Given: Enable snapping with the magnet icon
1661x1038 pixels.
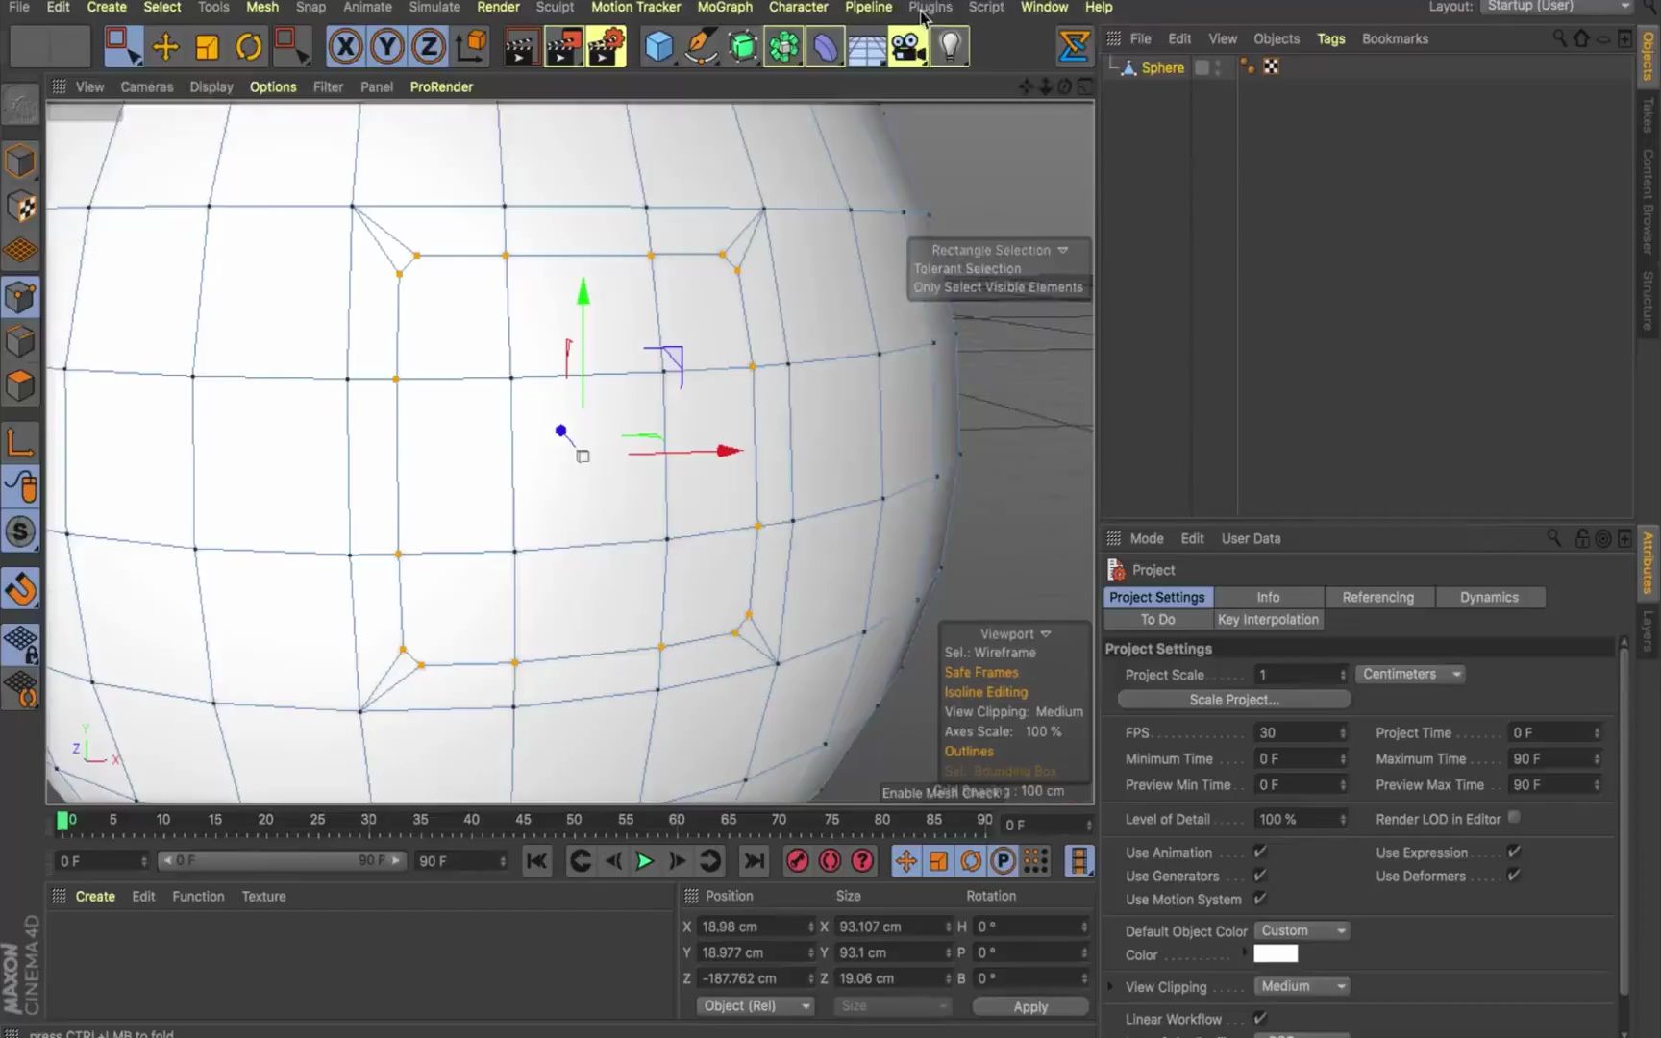Looking at the screenshot, I should [21, 589].
